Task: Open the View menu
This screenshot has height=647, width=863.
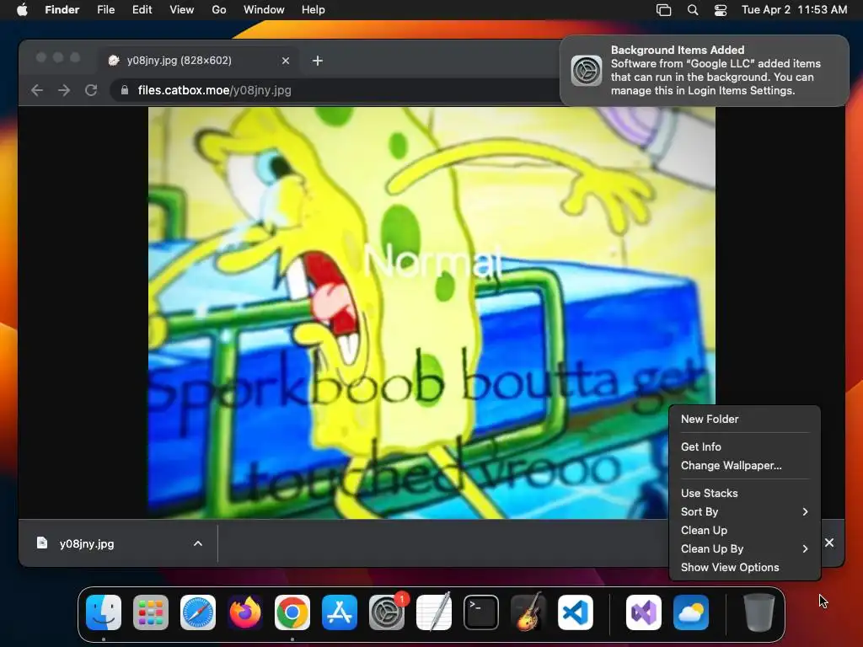Action: (x=182, y=10)
